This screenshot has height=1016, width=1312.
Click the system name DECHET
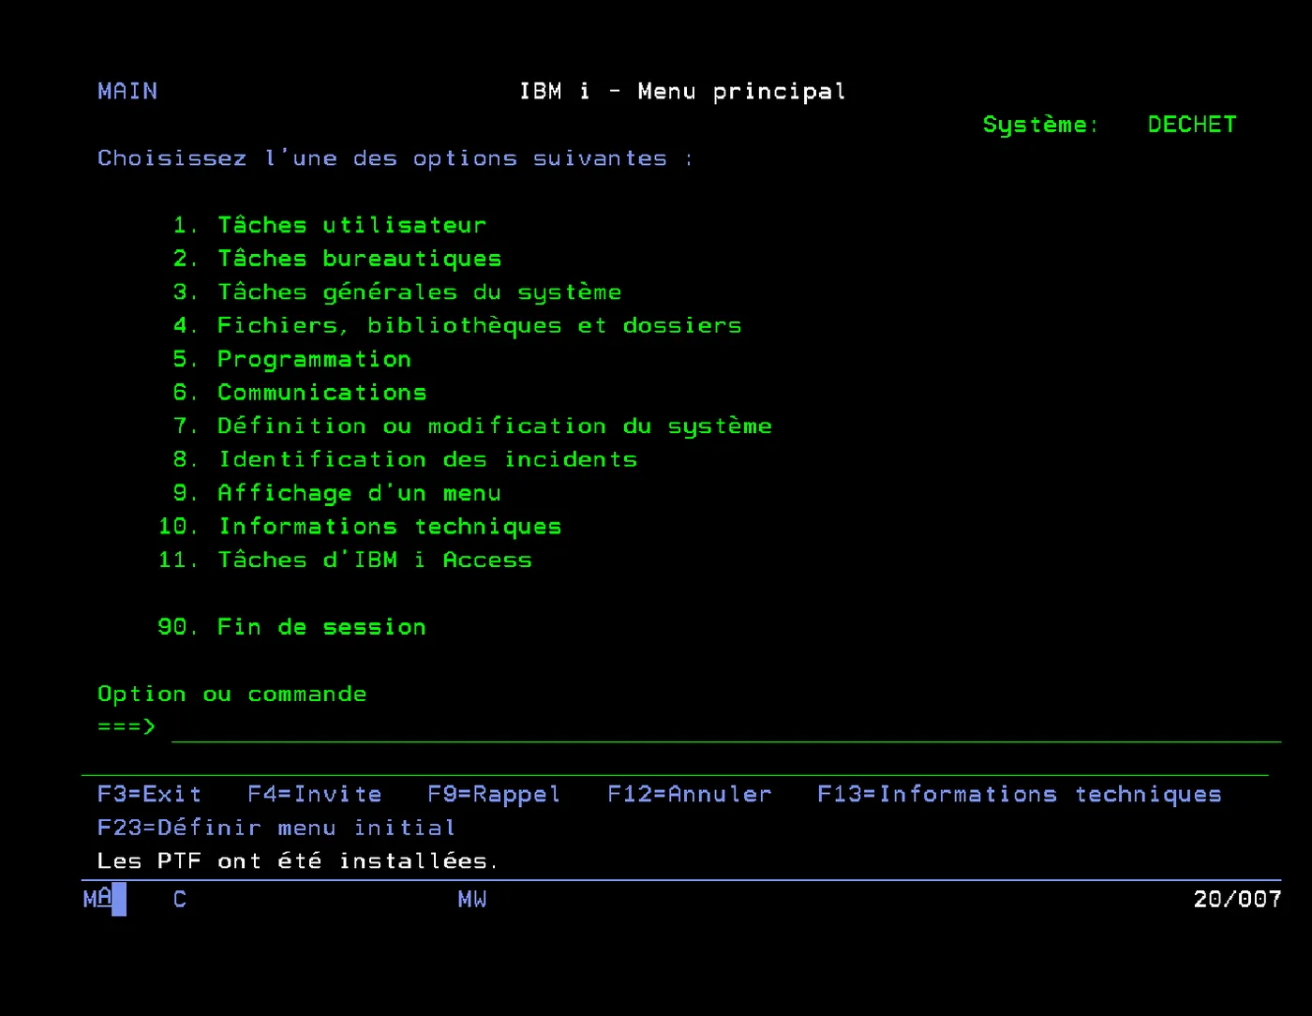tap(1192, 125)
